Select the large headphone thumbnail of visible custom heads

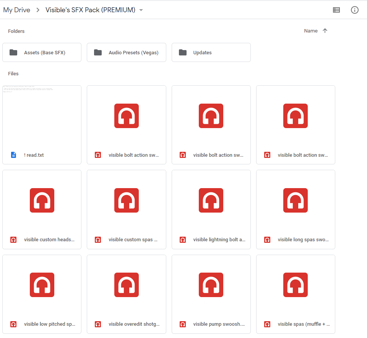42,200
